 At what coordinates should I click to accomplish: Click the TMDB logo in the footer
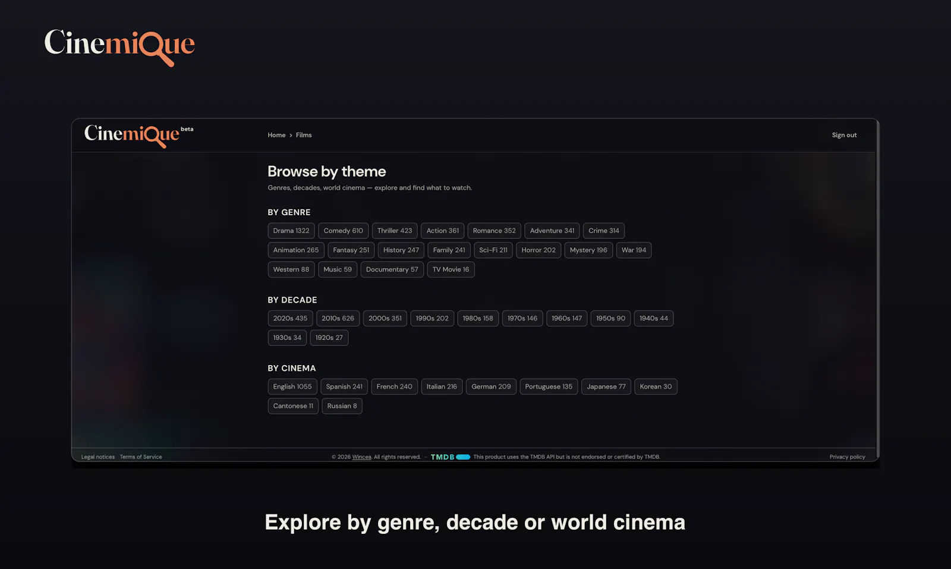click(x=451, y=457)
